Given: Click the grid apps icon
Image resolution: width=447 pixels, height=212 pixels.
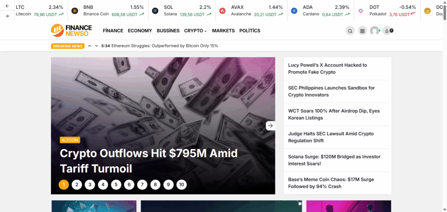Looking at the screenshot, I should click(362, 31).
